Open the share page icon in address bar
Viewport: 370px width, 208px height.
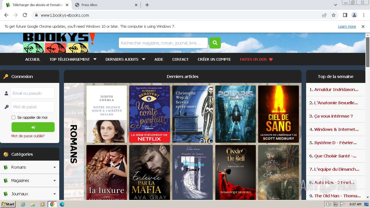tap(324, 15)
